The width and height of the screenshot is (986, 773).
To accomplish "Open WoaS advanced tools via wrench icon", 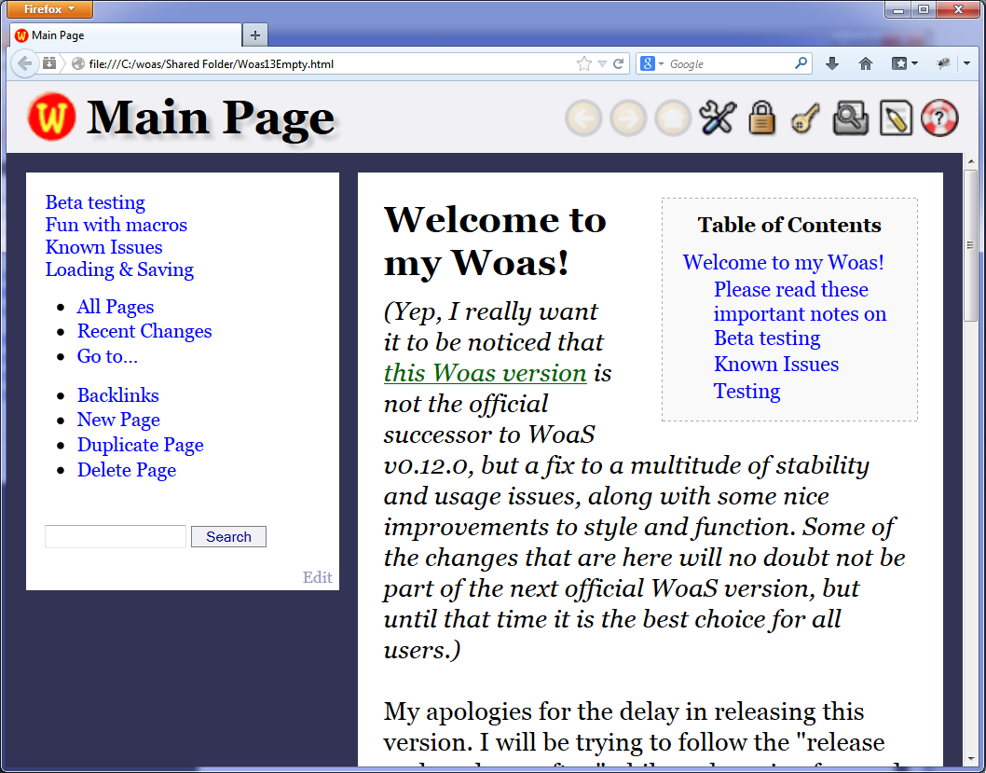I will (717, 118).
